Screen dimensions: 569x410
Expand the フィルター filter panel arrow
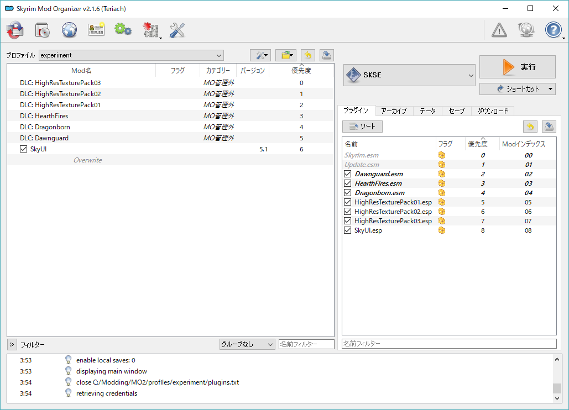pos(12,344)
